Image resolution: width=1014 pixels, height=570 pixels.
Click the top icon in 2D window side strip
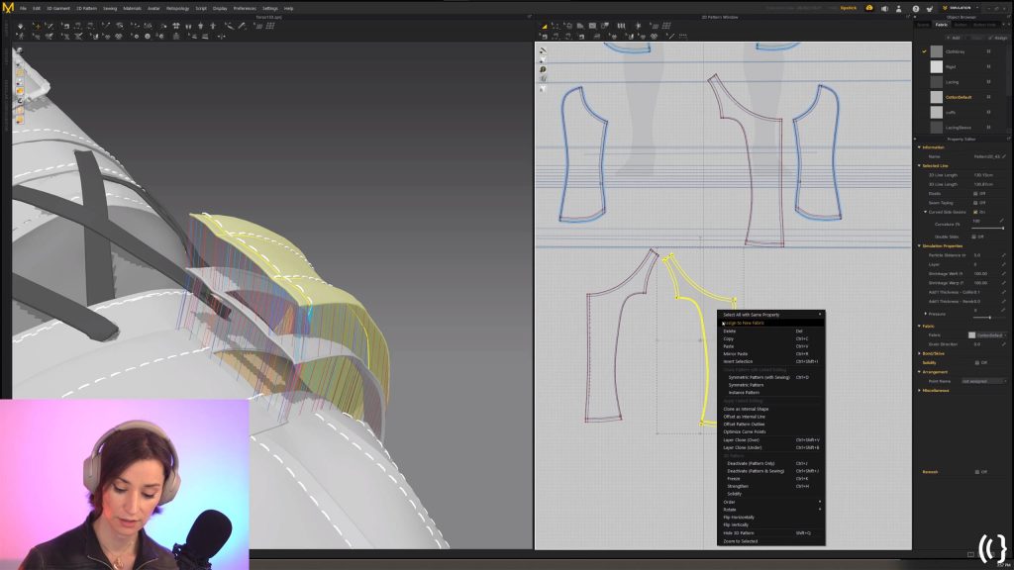[543, 50]
